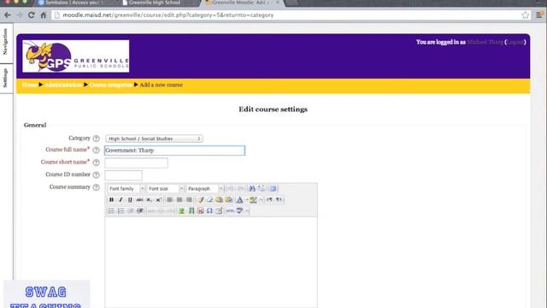Insert a numbered list
Viewport: 547px width, 308px height.
pos(121,211)
